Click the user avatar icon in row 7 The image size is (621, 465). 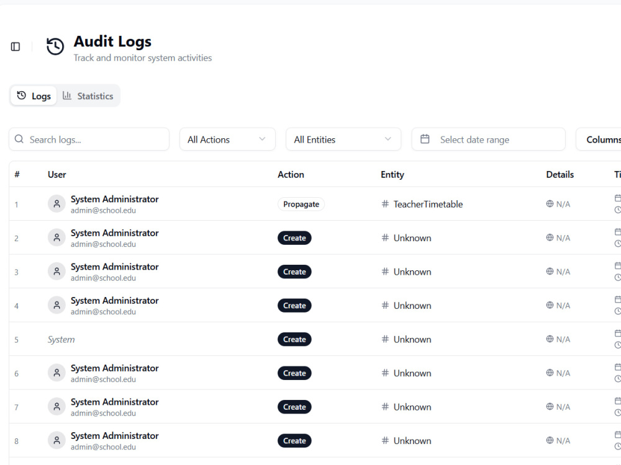pos(57,407)
